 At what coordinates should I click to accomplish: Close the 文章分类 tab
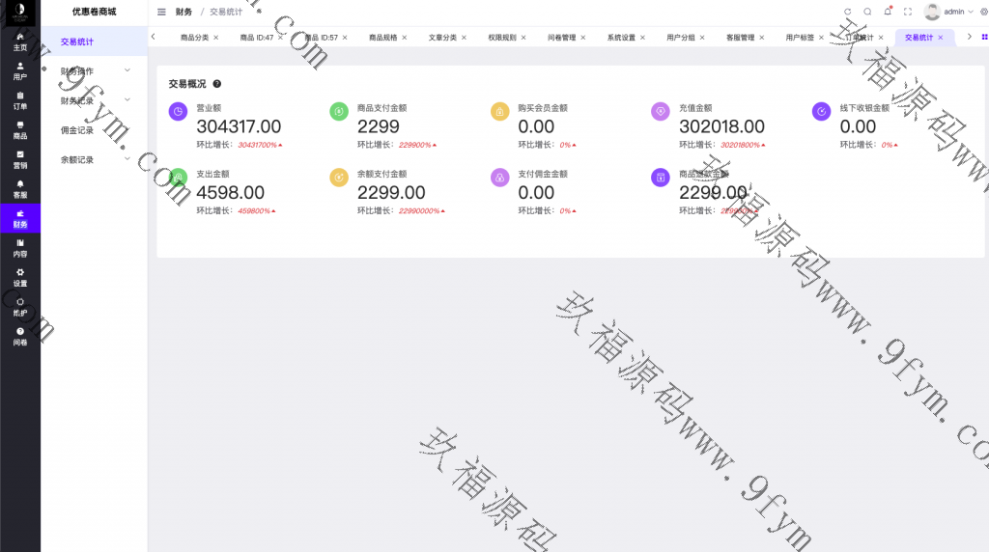(x=466, y=38)
